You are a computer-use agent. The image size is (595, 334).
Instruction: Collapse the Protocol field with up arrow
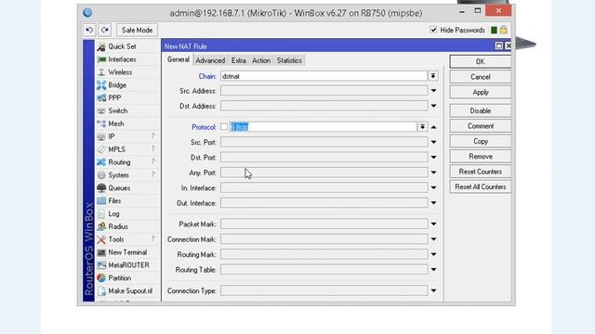[x=433, y=127]
